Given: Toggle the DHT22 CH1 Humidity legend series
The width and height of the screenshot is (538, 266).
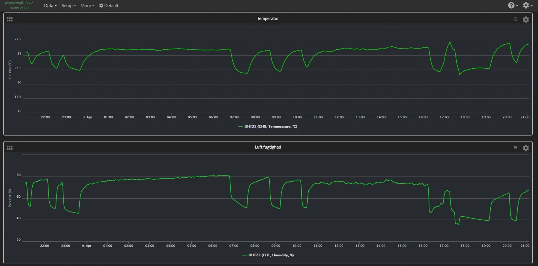Looking at the screenshot, I should (268, 255).
